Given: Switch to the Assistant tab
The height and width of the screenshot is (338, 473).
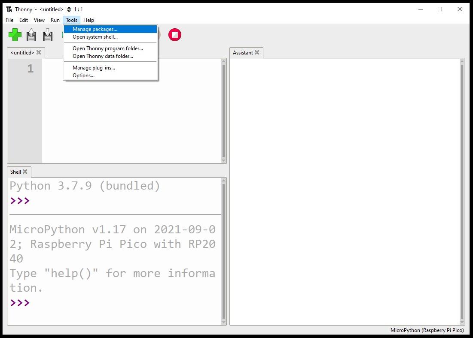Looking at the screenshot, I should (x=243, y=53).
